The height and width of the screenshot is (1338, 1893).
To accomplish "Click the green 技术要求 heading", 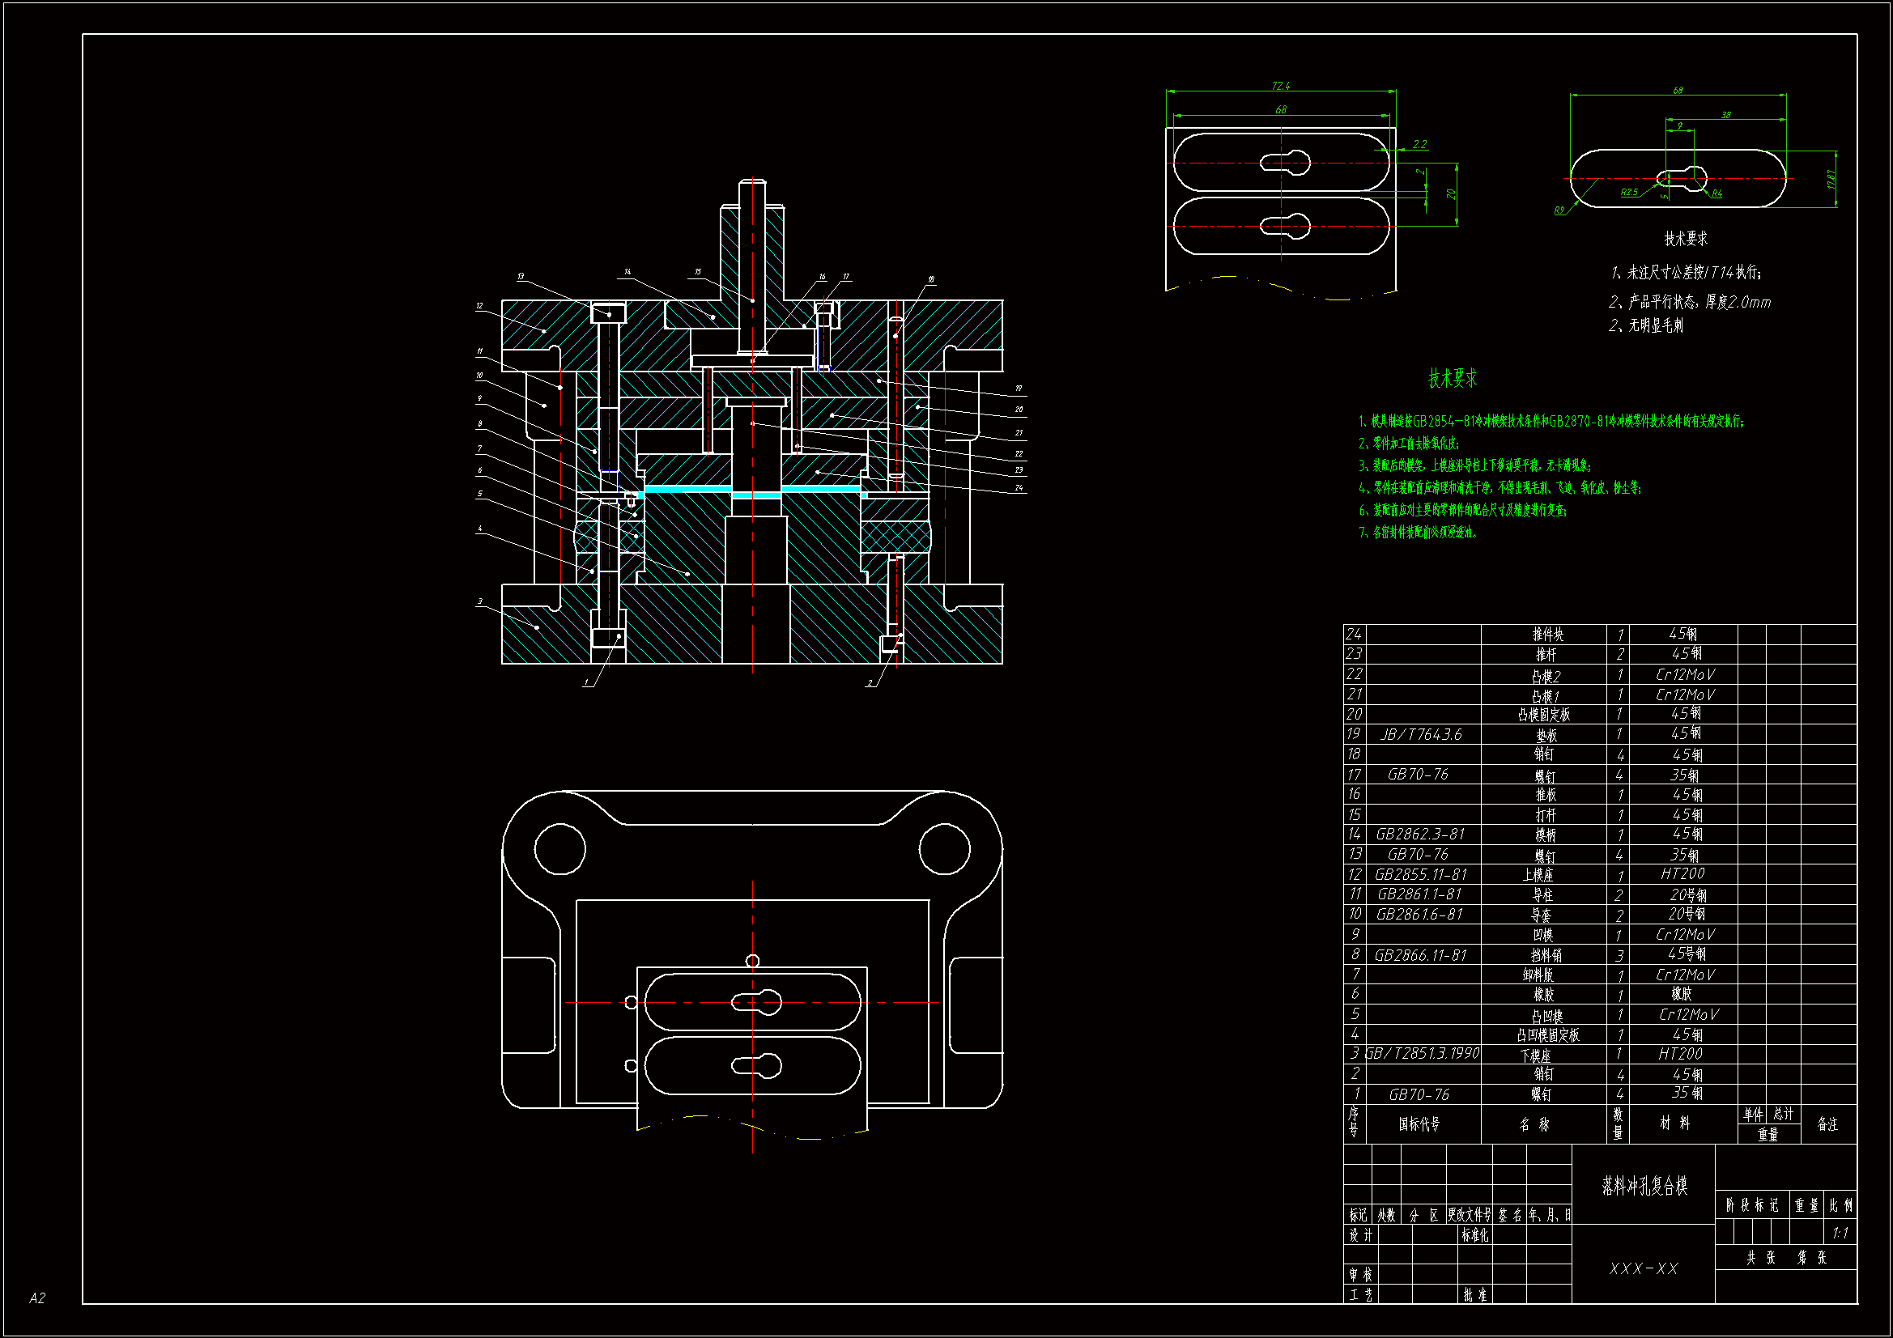I will click(1452, 378).
